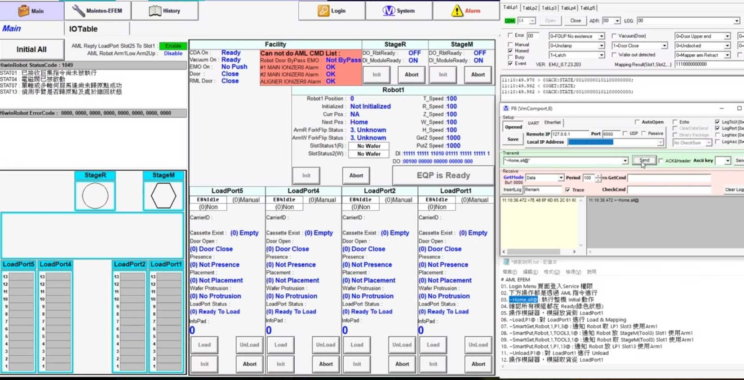This screenshot has height=380, width=744.
Task: Click the P8 VmComport window title icon
Action: (506, 108)
